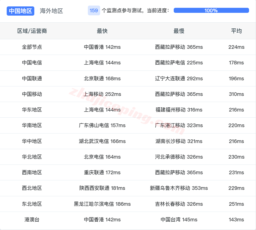The image size is (256, 230).
Task: Click the 北京联通 168ms fastest result
Action: click(102, 78)
